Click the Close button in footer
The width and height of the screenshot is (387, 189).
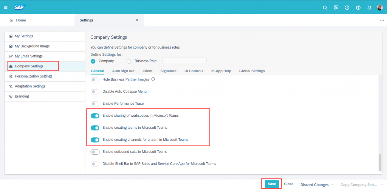coord(288,184)
